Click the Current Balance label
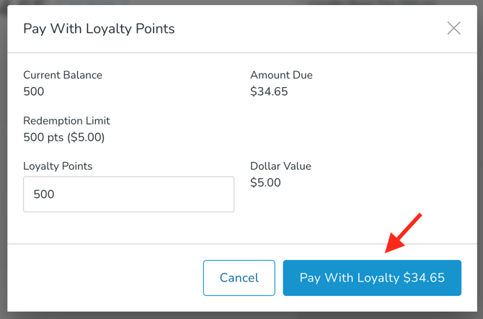This screenshot has width=483, height=319. click(63, 75)
